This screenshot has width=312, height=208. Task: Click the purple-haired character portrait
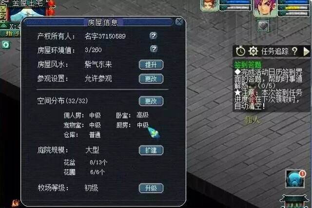pyautogui.click(x=265, y=8)
